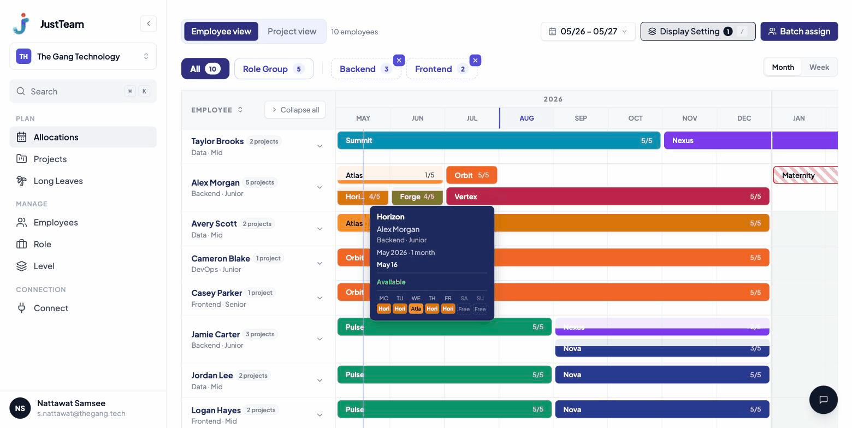
Task: Click Jordan Lee's green Pulse allocation bar
Action: 445,374
